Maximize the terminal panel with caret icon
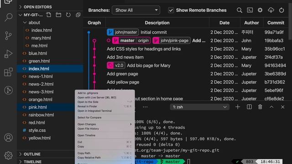292x164 pixels. (271, 107)
